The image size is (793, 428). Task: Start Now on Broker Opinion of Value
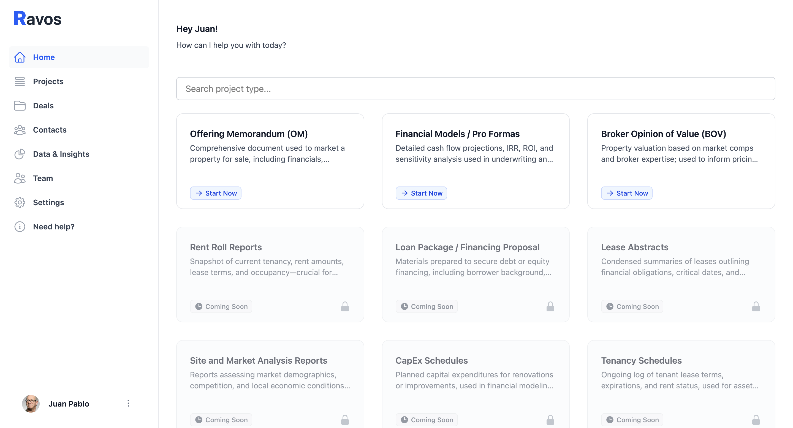point(626,193)
